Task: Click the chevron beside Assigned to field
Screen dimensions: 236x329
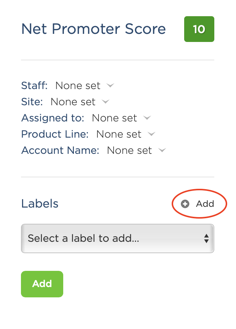Action: pyautogui.click(x=147, y=118)
